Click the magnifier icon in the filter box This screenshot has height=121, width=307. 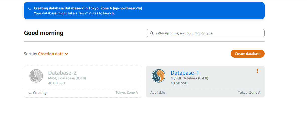click(152, 33)
